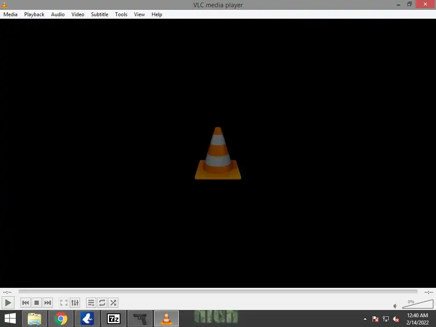Screen dimensions: 436x327
Task: Toggle fullscreen video mode
Action: point(64,303)
